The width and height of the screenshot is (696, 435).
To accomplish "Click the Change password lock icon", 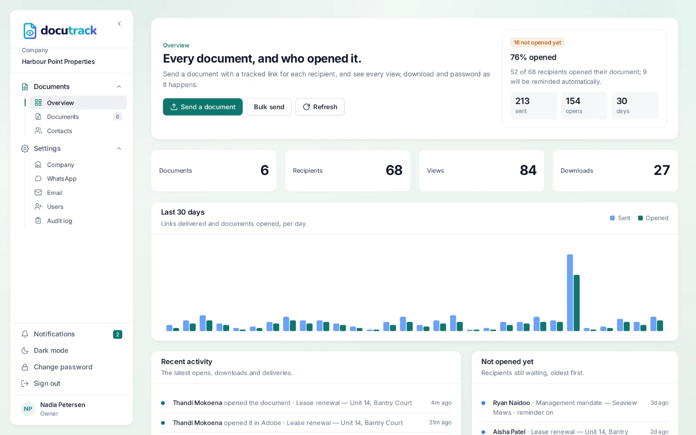I will (x=25, y=367).
